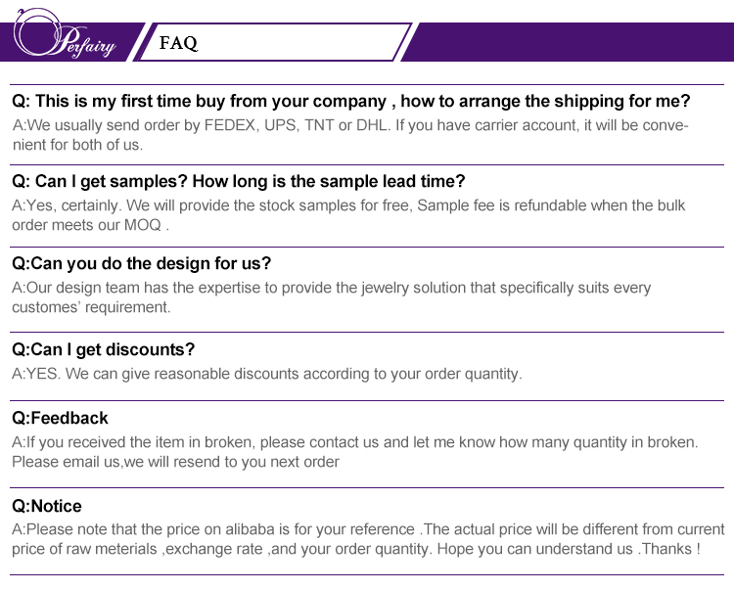Image resolution: width=734 pixels, height=590 pixels.
Task: Click the 'nient for both of us' line
Action: [78, 145]
